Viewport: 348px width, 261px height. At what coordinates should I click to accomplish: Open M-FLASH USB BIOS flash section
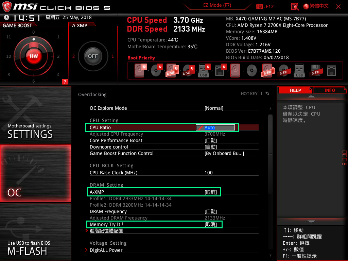coord(35,232)
